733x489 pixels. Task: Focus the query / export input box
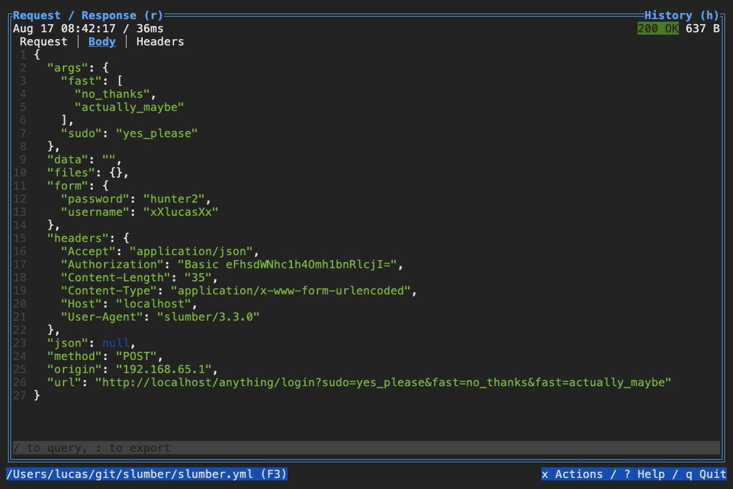click(366, 448)
